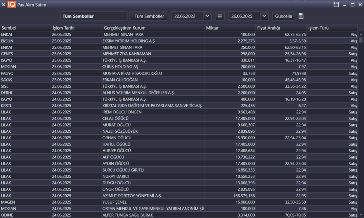Click AZİMUT PORTFÖY YÖNETİMİ A.Ş. cell

click(x=153, y=196)
